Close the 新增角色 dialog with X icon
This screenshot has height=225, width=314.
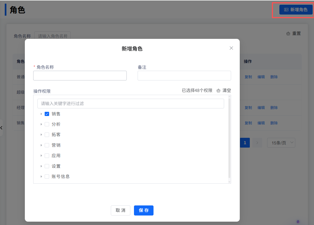(x=231, y=48)
